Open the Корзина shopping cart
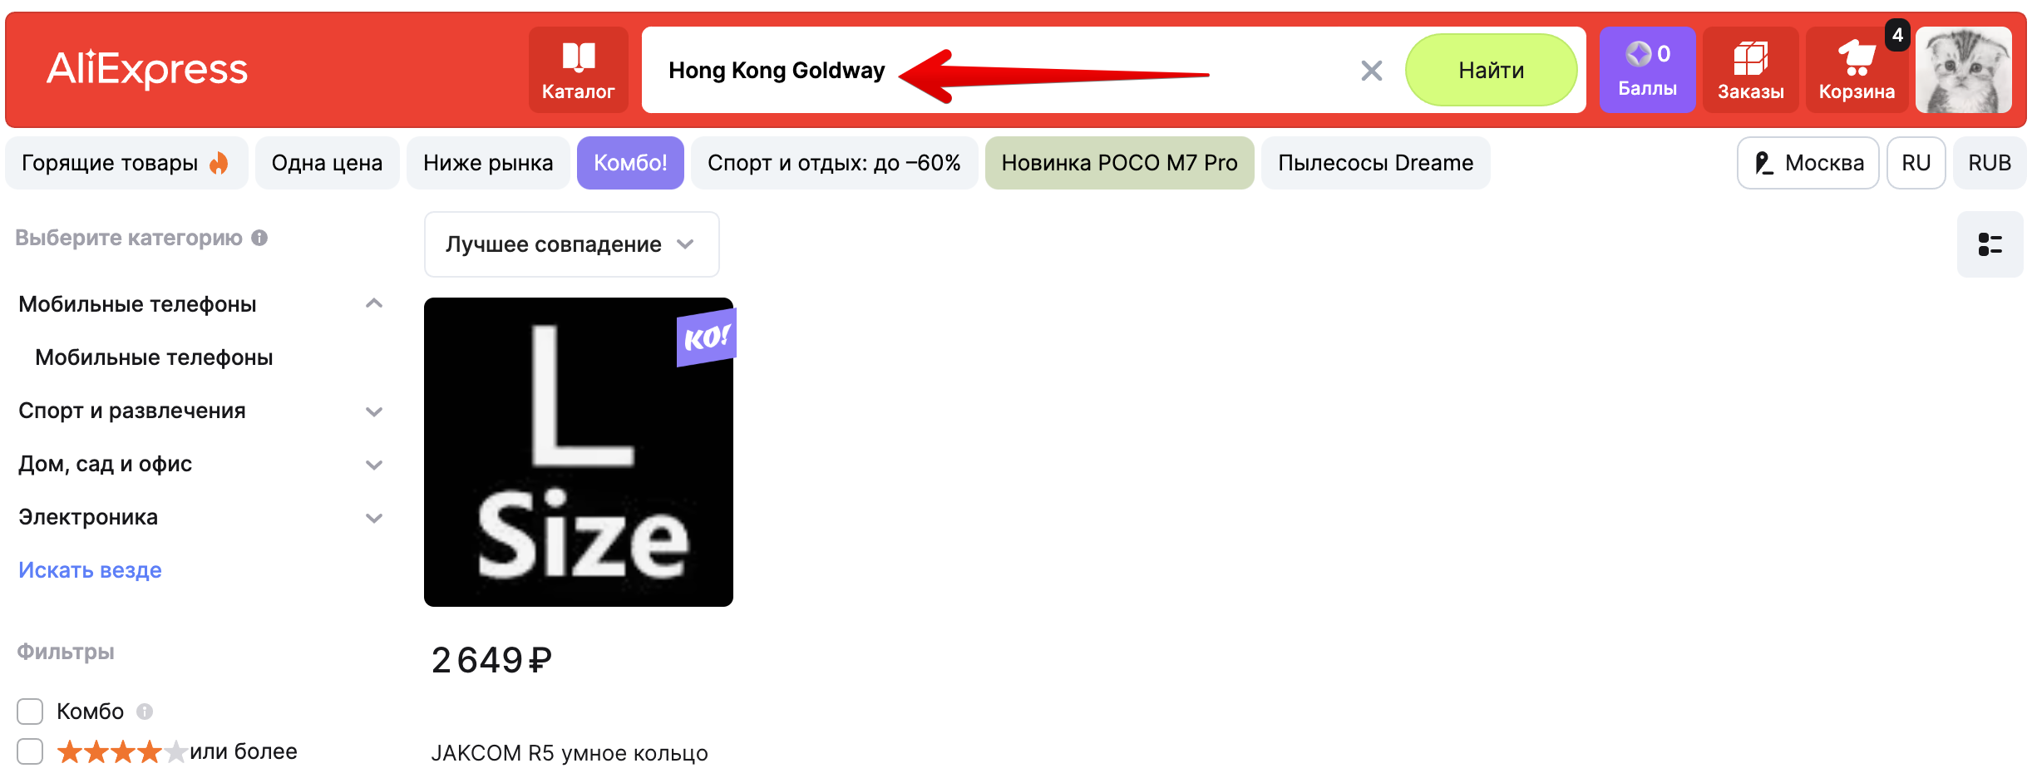The width and height of the screenshot is (2032, 783). 1857,70
